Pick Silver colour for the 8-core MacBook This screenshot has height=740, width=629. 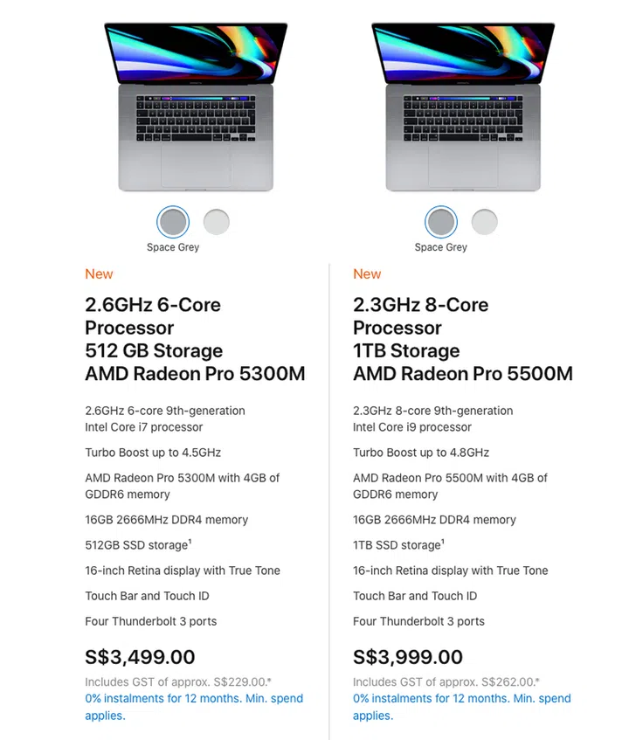point(484,222)
